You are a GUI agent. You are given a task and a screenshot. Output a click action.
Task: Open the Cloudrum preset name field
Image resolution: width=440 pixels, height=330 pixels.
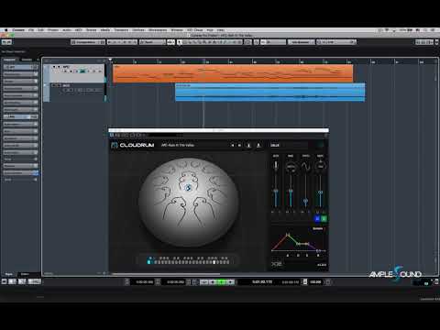pyautogui.click(x=178, y=145)
